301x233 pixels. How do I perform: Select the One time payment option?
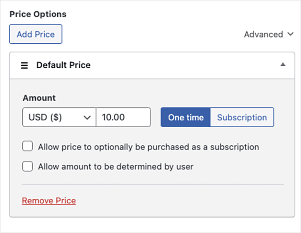[x=186, y=117]
